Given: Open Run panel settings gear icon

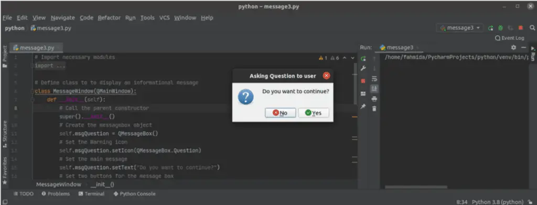Looking at the screenshot, I should 513,48.
